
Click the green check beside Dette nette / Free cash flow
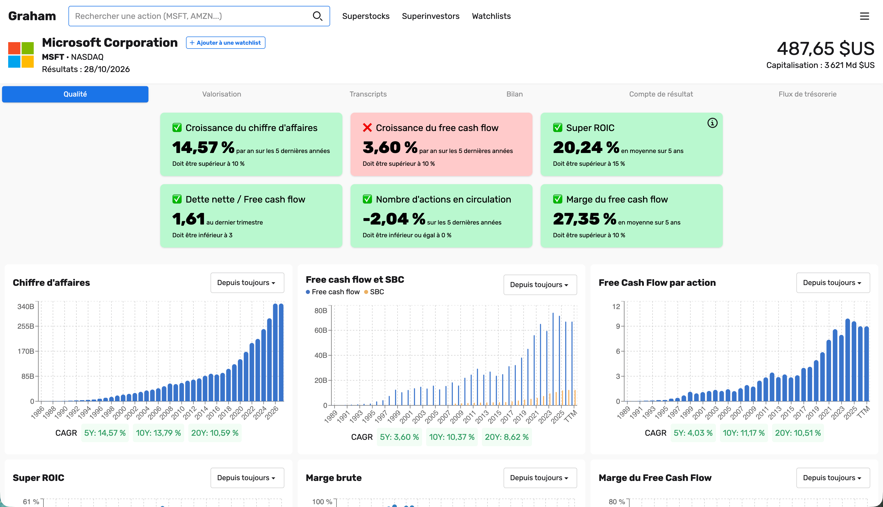coord(177,199)
